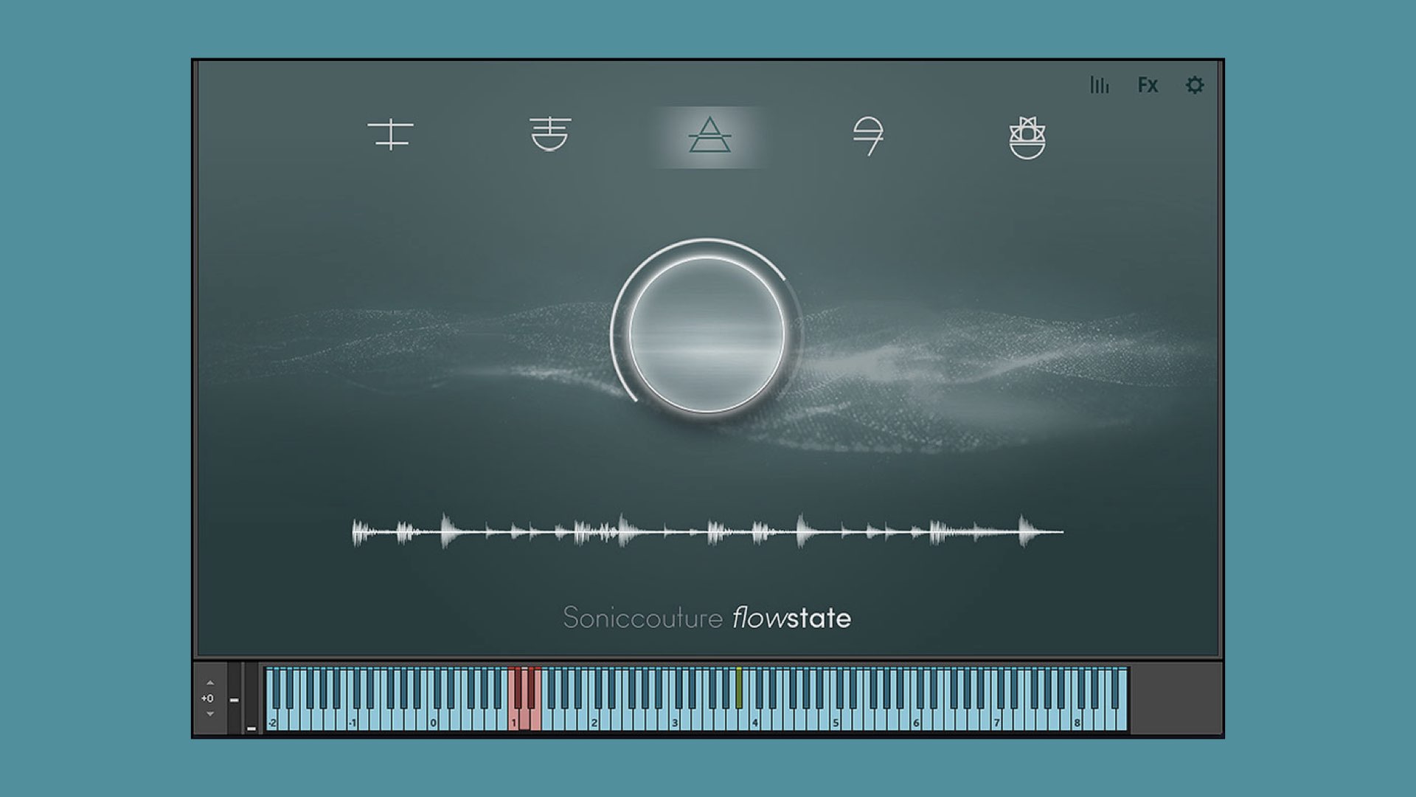The image size is (1416, 797).
Task: Click the highlighted triangle symbol icon
Action: click(709, 136)
